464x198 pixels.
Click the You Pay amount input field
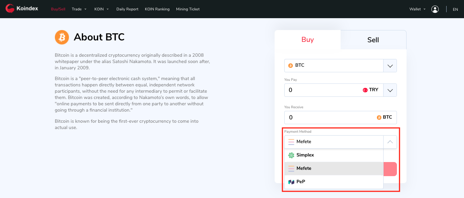[x=322, y=90]
